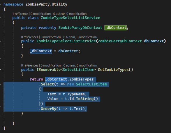
Task: Click the IEnumerable return type keyword
Action: pos(48,70)
